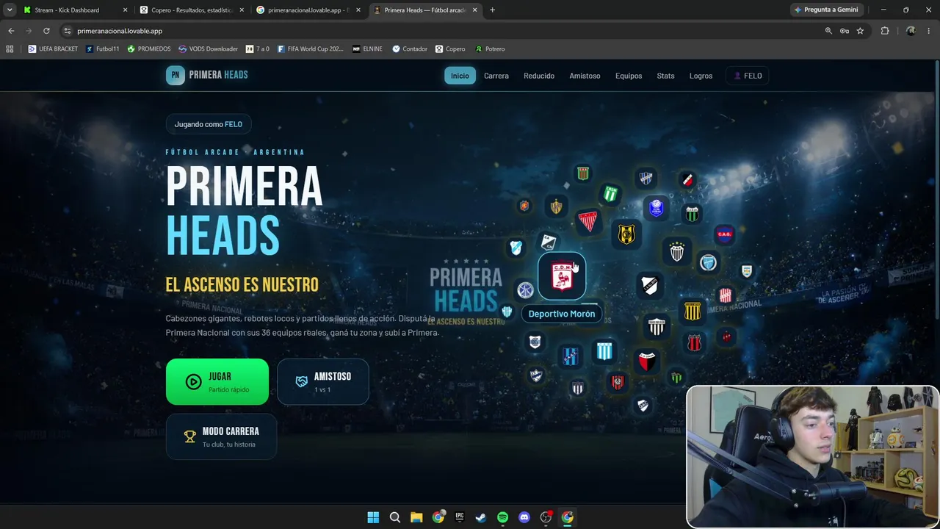
Task: Open File Explorer from the taskbar
Action: pyautogui.click(x=416, y=517)
